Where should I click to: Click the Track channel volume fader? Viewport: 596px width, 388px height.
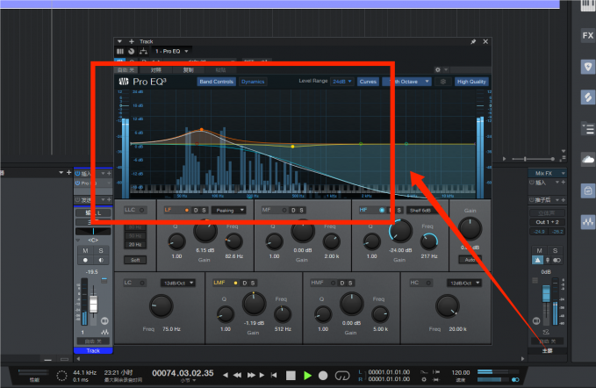click(94, 304)
